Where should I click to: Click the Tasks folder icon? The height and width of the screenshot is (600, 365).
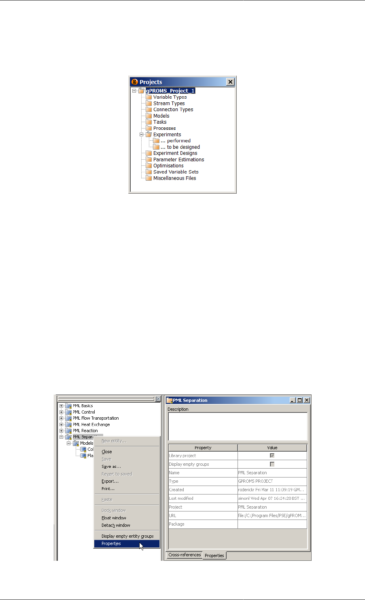point(149,122)
